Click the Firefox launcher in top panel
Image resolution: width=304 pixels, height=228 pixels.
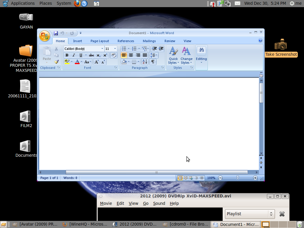point(77,4)
